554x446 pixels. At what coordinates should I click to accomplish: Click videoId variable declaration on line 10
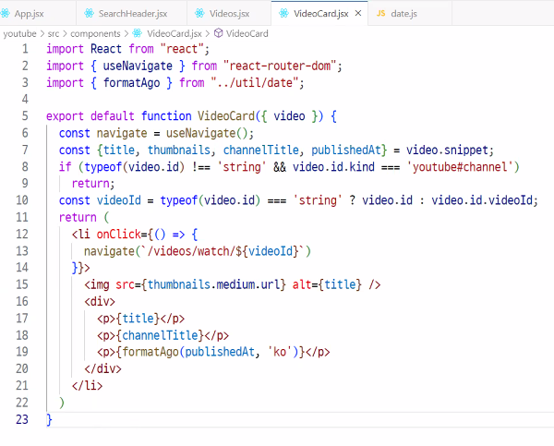[x=119, y=200]
